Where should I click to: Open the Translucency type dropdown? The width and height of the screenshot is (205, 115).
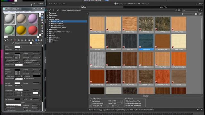[19, 90]
